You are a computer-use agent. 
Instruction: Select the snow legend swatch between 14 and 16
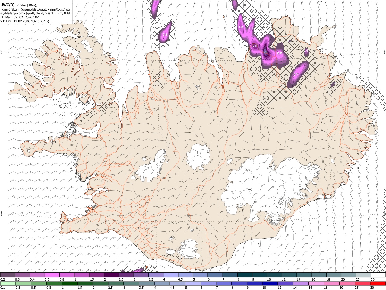304,275
